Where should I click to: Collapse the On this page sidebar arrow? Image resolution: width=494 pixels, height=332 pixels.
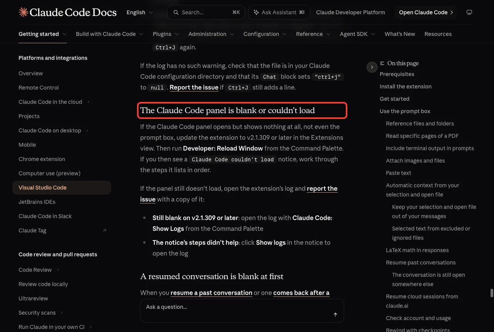click(x=372, y=67)
